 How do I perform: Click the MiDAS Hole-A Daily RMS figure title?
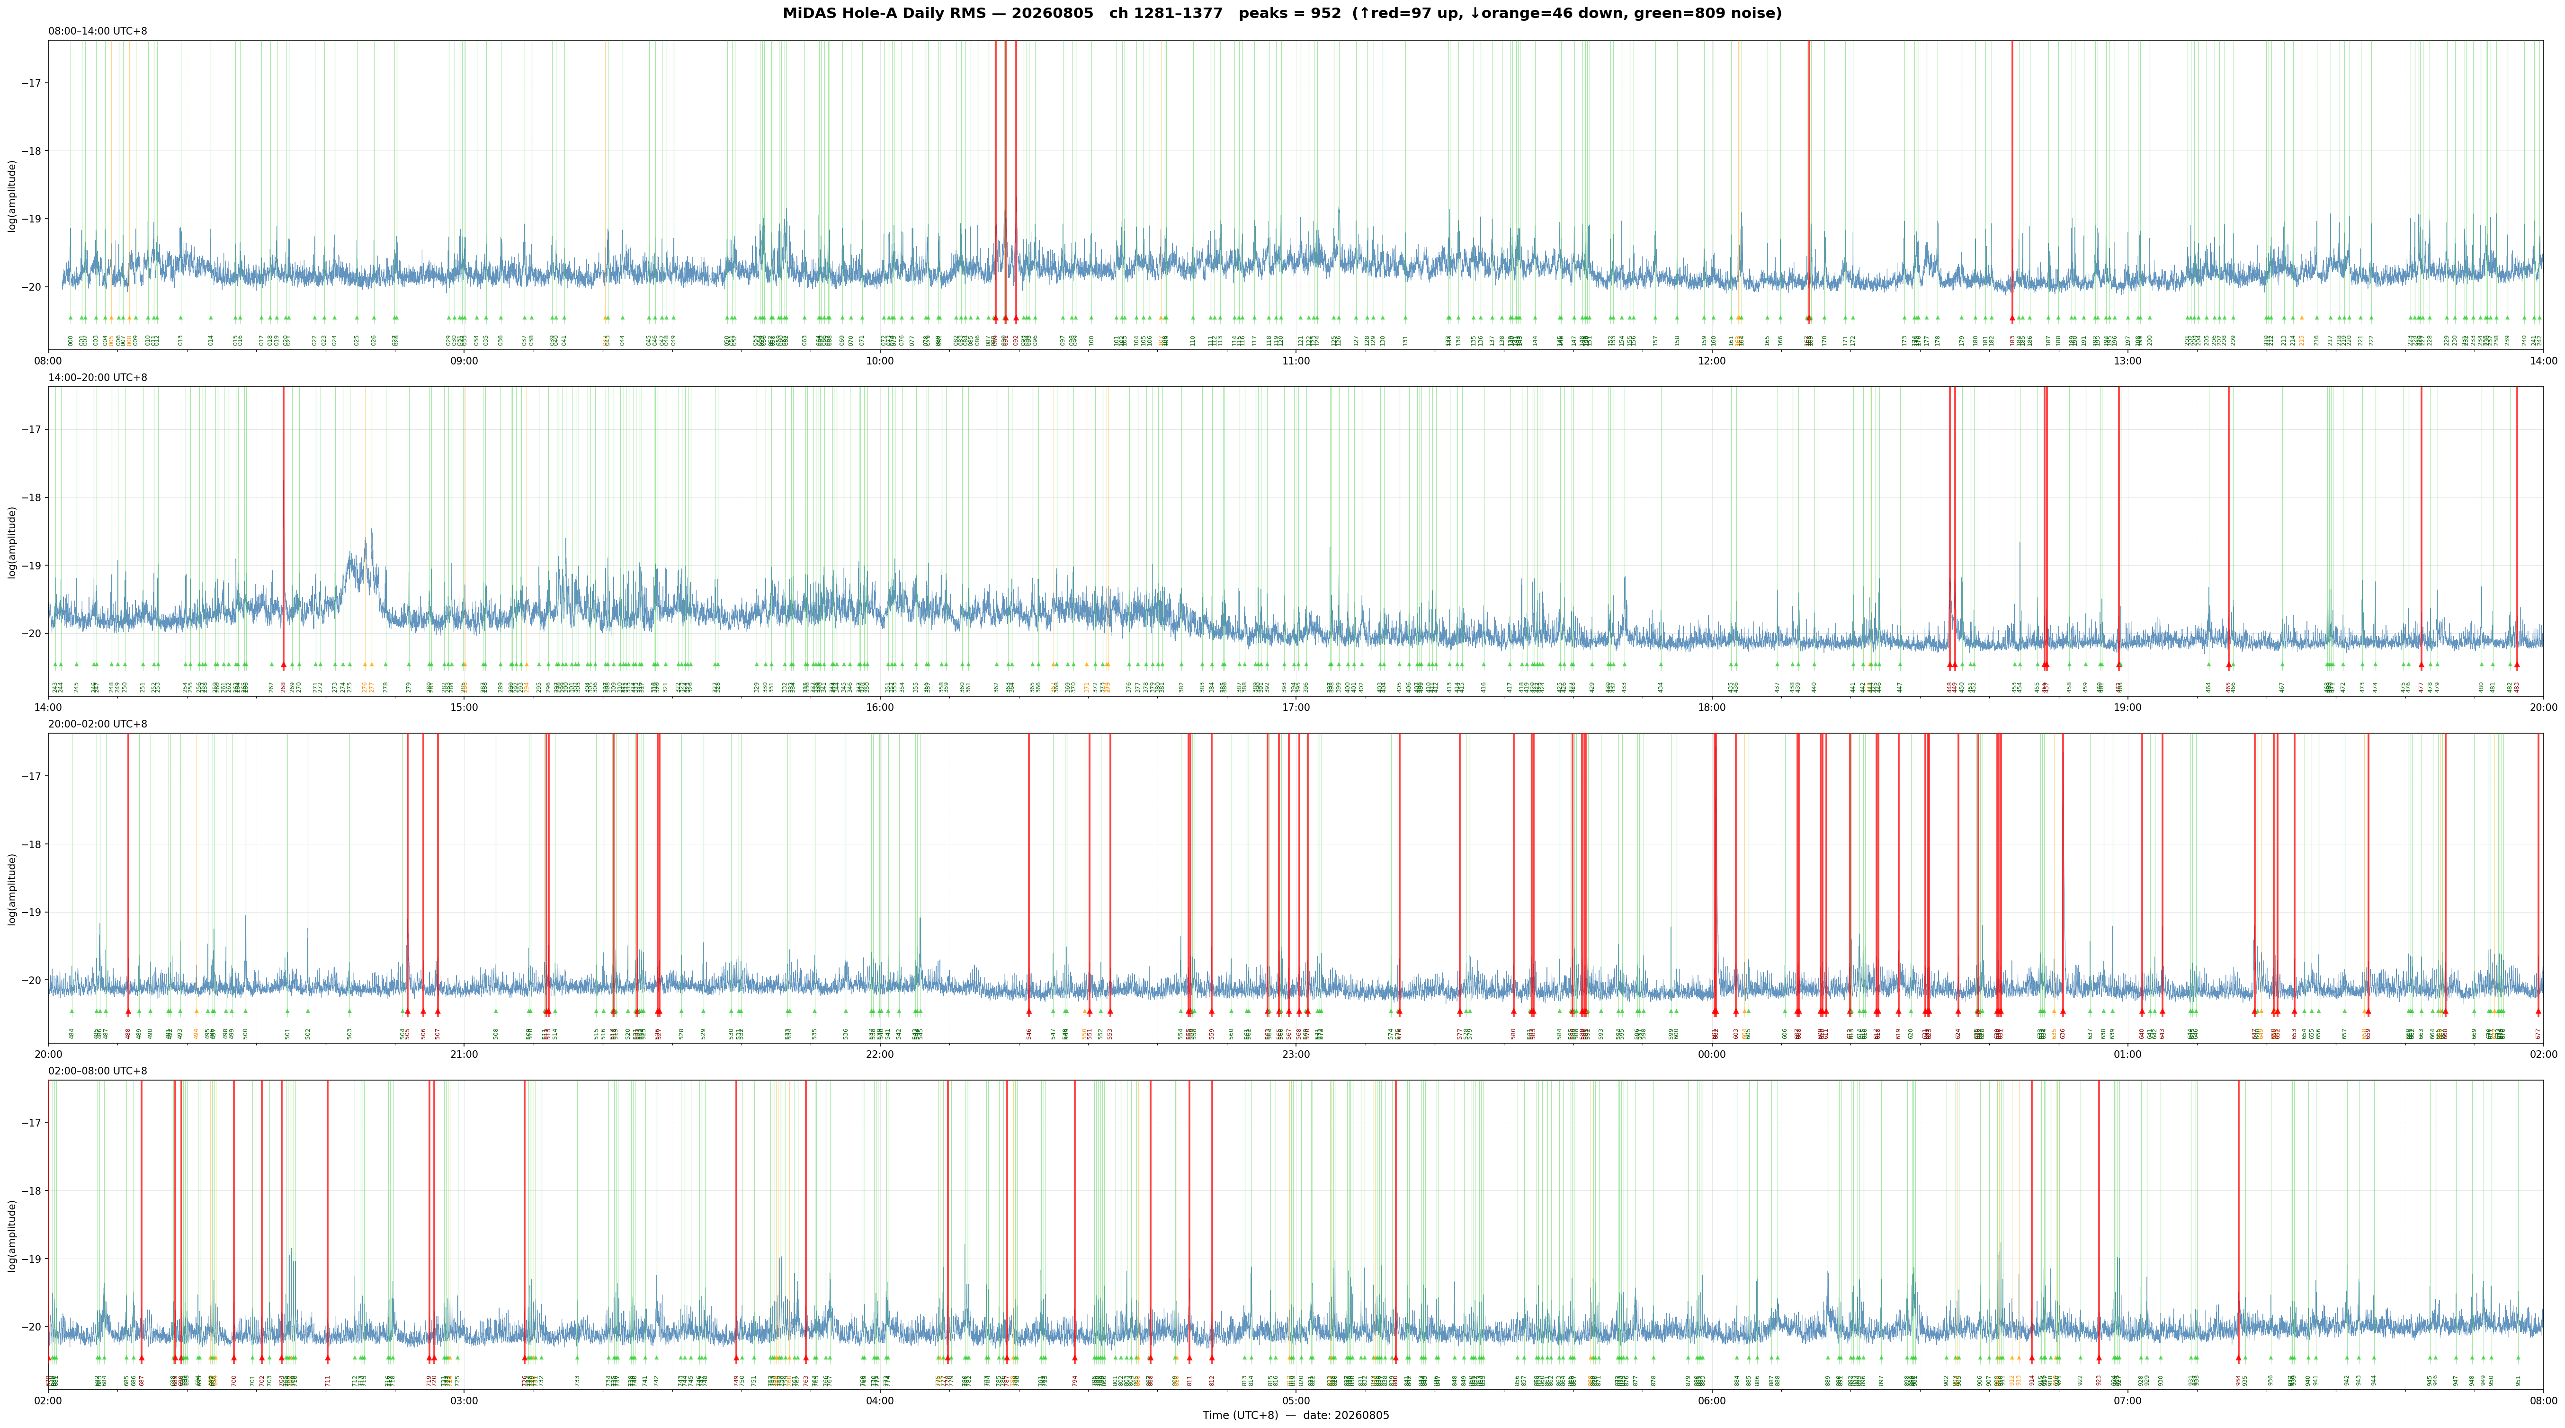[1282, 14]
